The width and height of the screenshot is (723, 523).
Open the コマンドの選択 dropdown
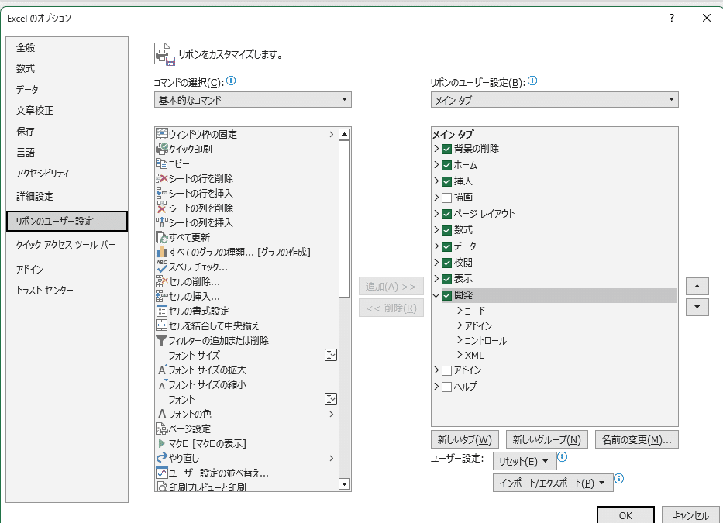[253, 100]
